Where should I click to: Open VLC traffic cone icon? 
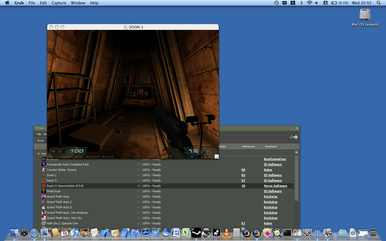[x=227, y=232]
